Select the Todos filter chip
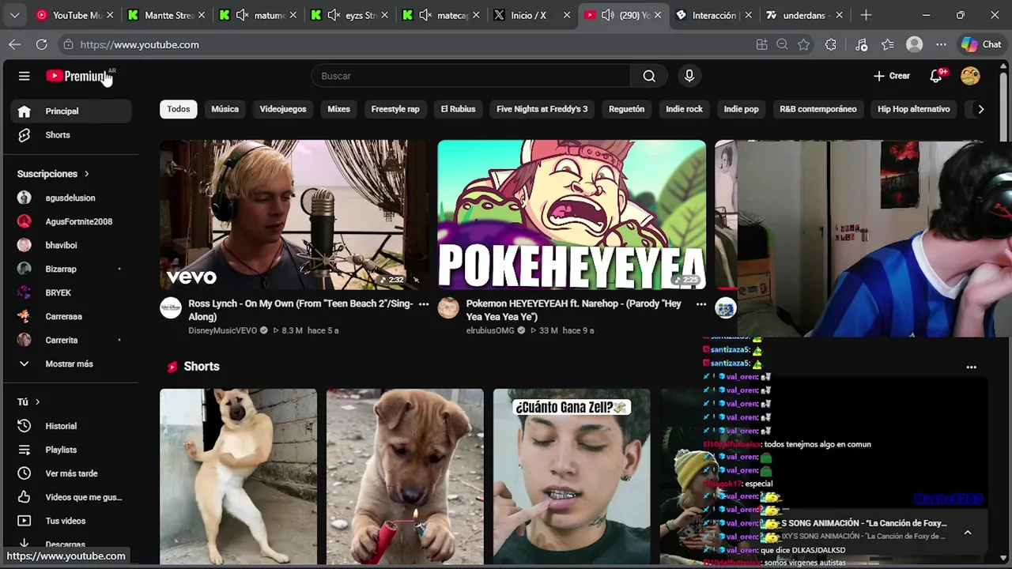Viewport: 1012px width, 569px height. coord(178,109)
